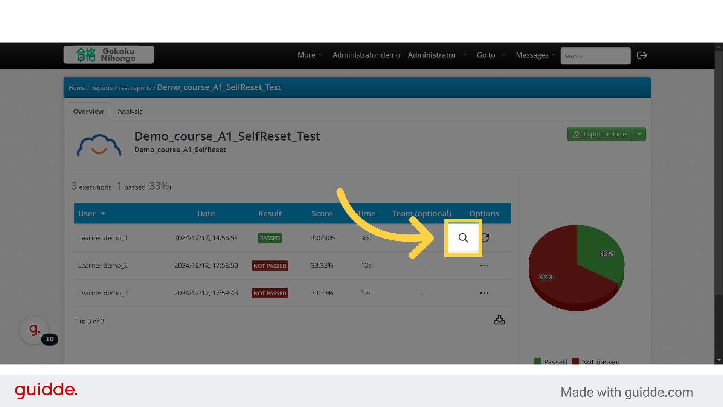
Task: Open the Test reports breadcrumb link
Action: (134, 88)
